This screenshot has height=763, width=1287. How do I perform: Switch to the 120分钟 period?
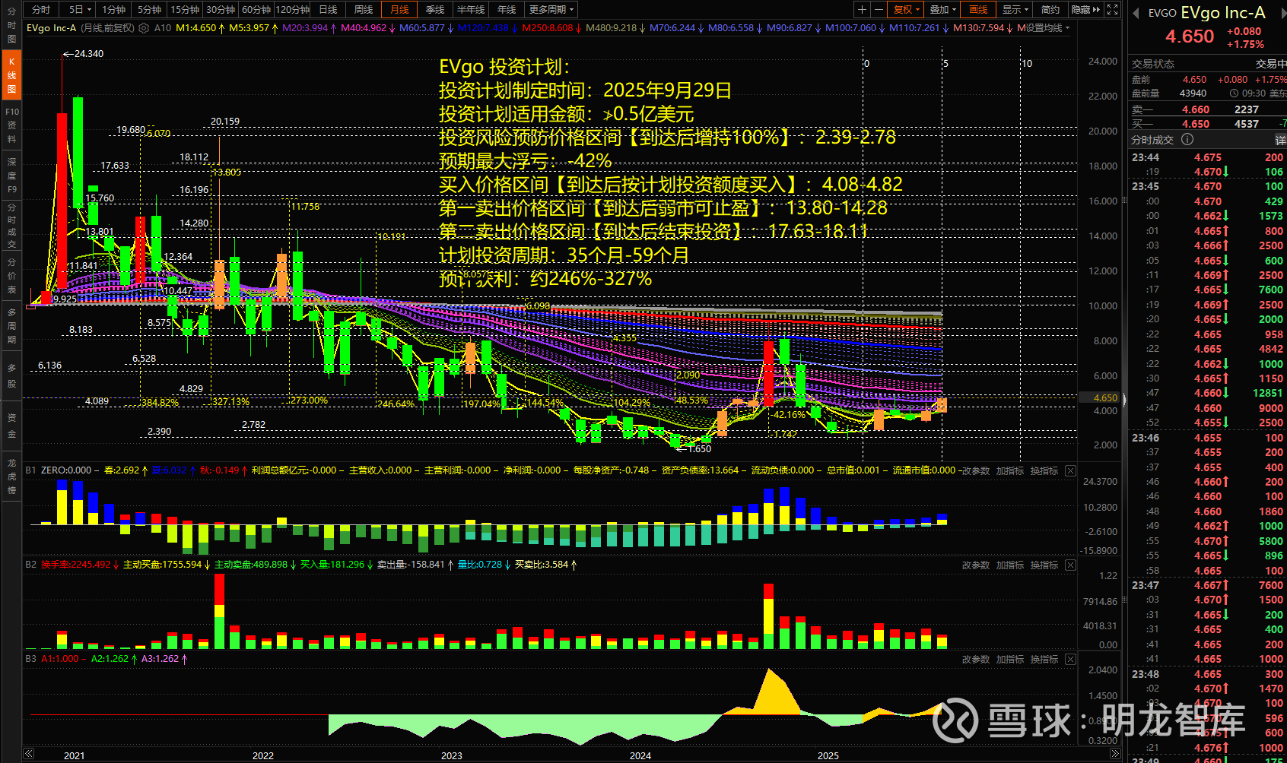(x=293, y=10)
